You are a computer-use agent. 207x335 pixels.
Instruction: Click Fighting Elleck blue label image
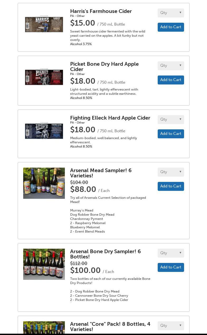(44, 131)
